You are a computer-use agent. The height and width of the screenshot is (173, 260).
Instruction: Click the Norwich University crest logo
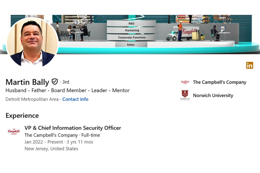coord(185,95)
